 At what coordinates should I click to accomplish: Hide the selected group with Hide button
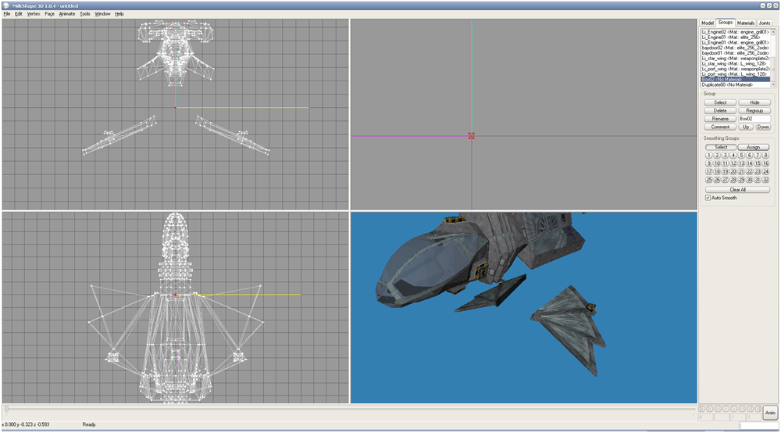pyautogui.click(x=754, y=102)
